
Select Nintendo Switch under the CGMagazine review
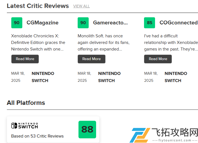point(43,77)
